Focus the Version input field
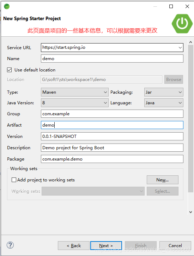 coord(112,136)
